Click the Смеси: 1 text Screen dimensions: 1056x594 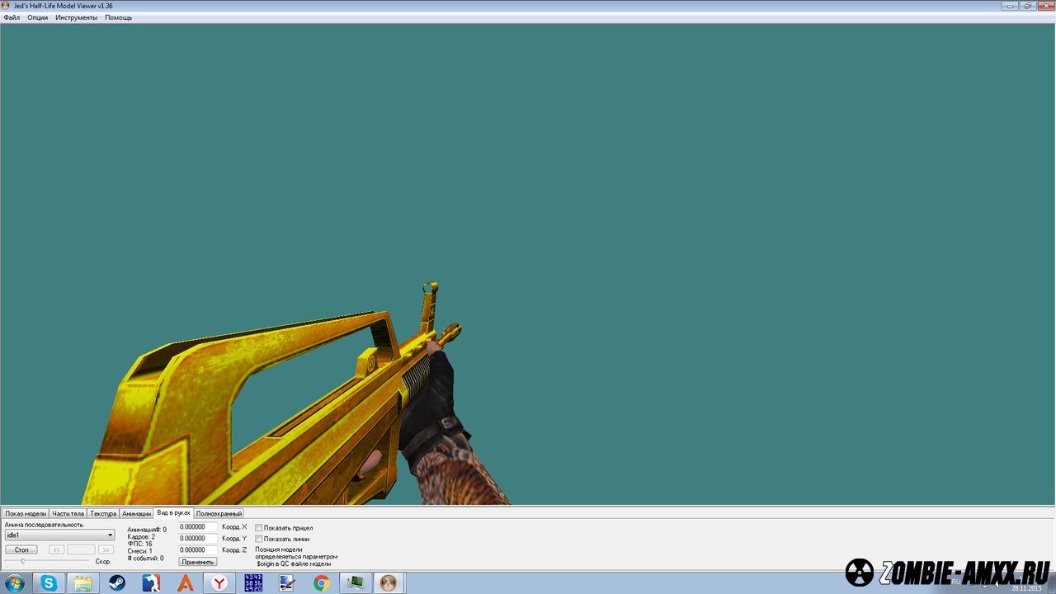click(x=140, y=551)
